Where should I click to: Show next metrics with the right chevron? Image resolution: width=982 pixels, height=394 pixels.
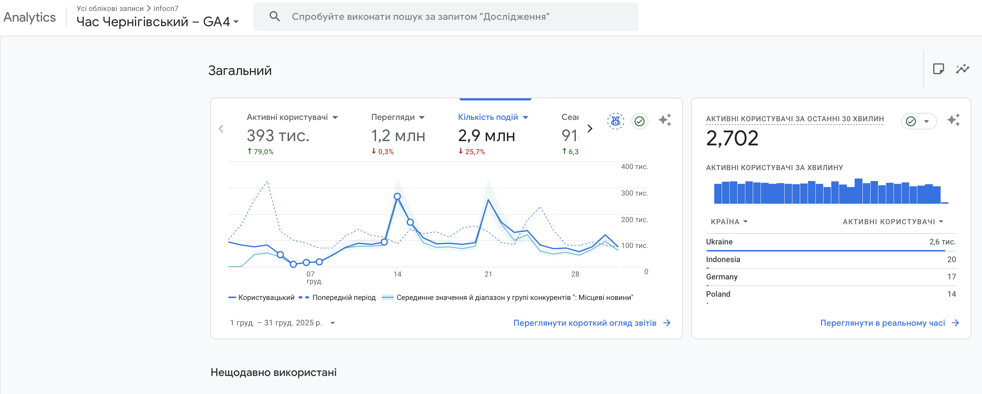pyautogui.click(x=590, y=129)
